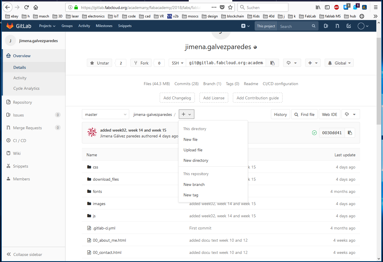
Task: Click the Adblock Plus extension icon
Action: [x=337, y=7]
